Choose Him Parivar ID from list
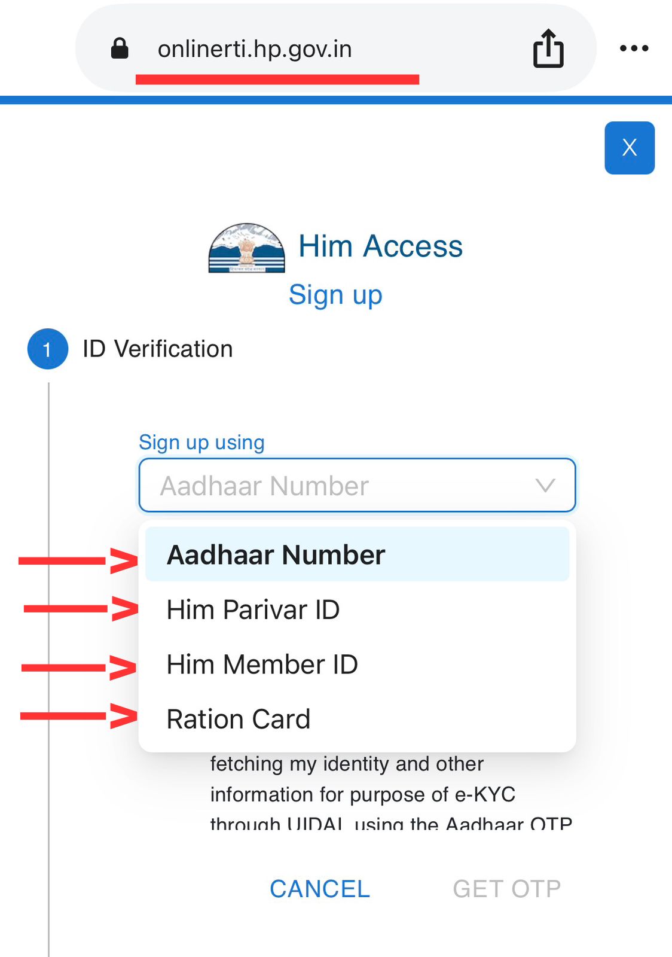The height and width of the screenshot is (957, 672). pyautogui.click(x=253, y=609)
